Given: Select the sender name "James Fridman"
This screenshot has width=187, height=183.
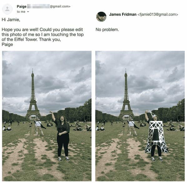Looking at the screenshot, I should coord(123,14).
